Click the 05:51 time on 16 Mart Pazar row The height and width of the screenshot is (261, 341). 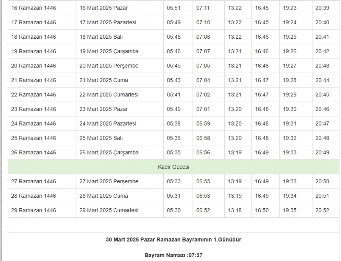[174, 8]
